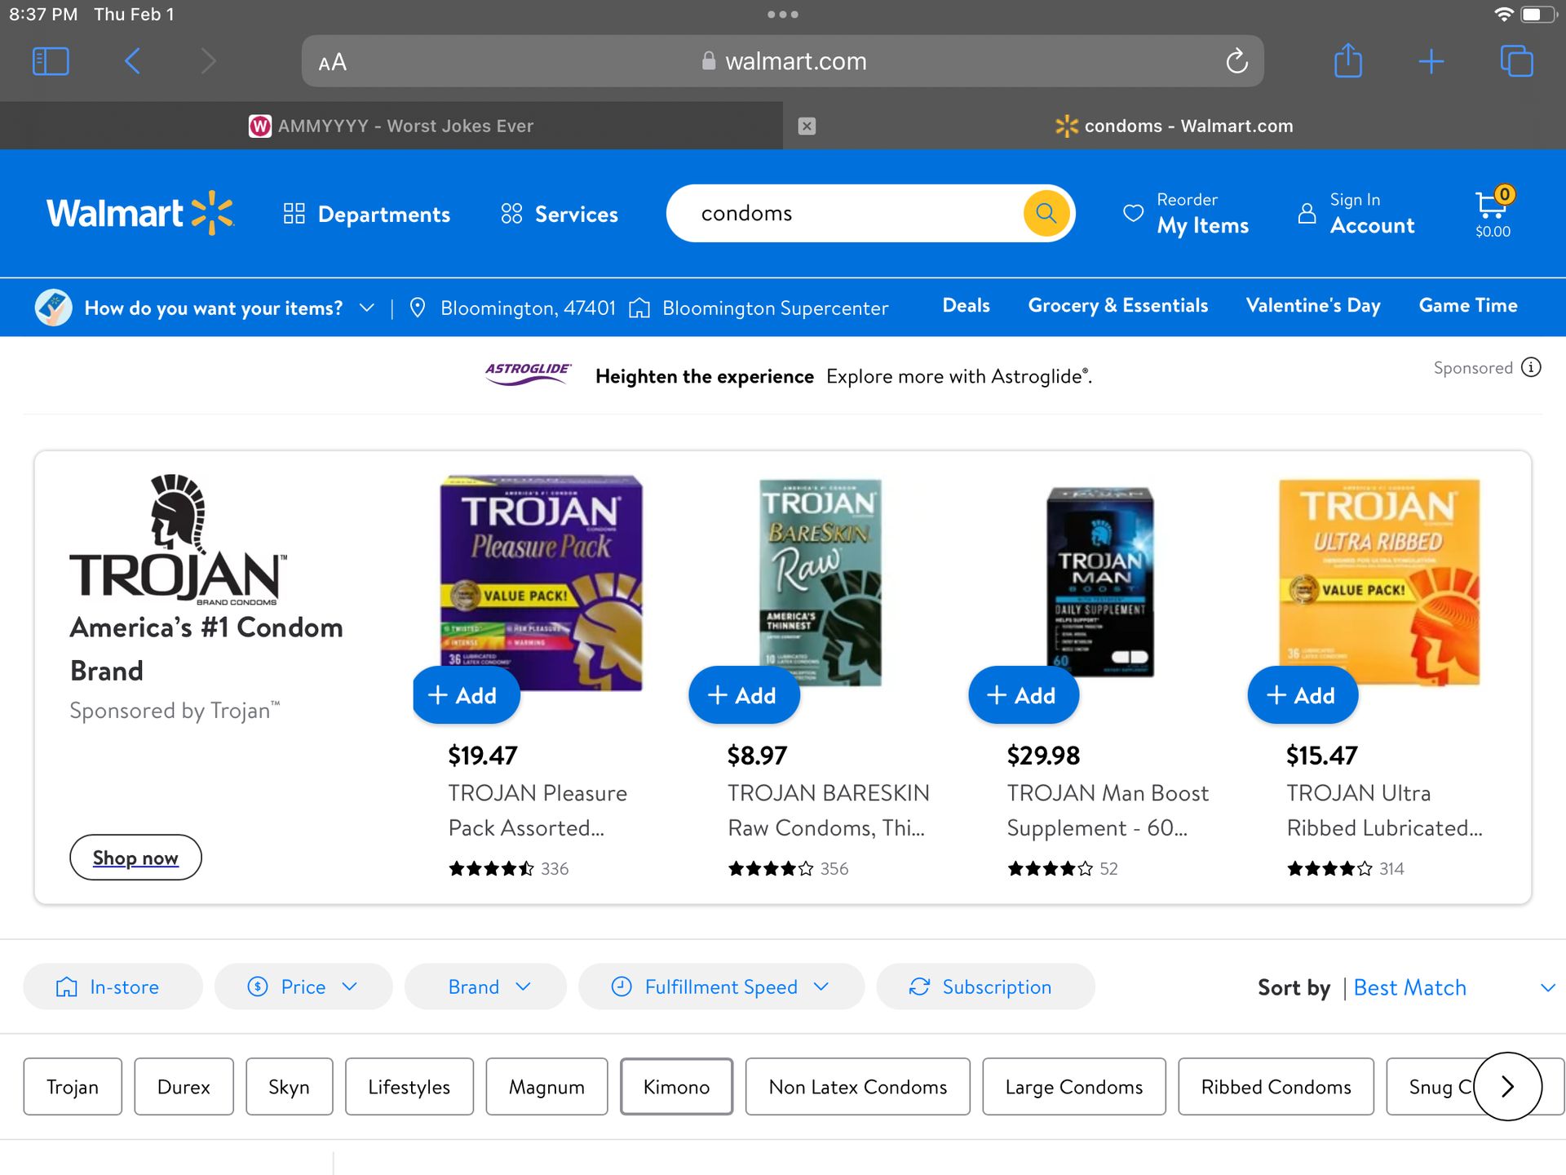Click the condoms search input field

[x=848, y=213]
